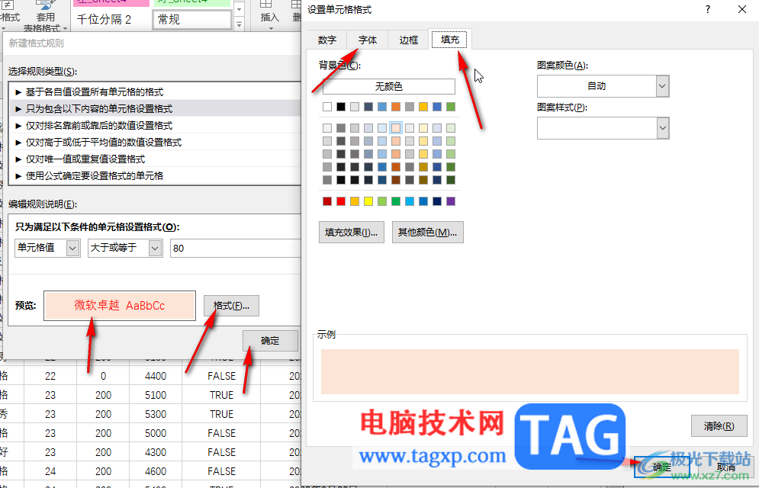Viewport: 759px width, 488px height.
Task: Select the spreadsheet cell containing 5300
Action: point(156,415)
